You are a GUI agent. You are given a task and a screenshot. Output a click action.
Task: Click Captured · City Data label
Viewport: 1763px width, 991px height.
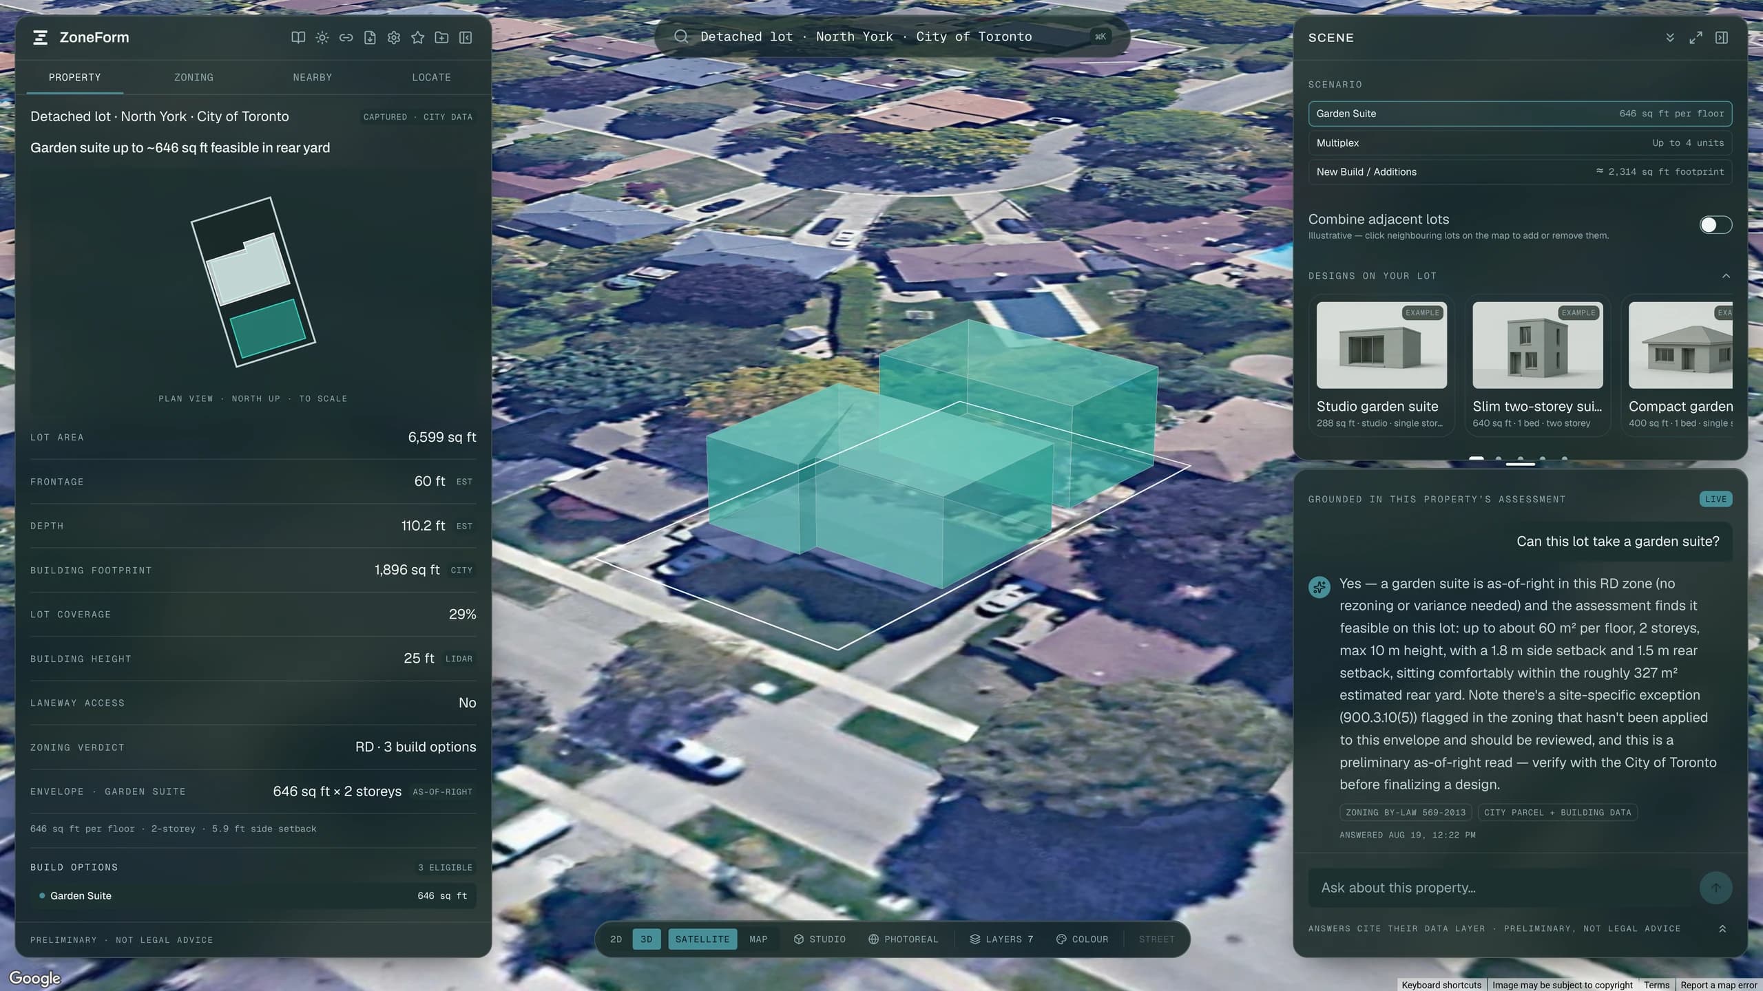(418, 117)
